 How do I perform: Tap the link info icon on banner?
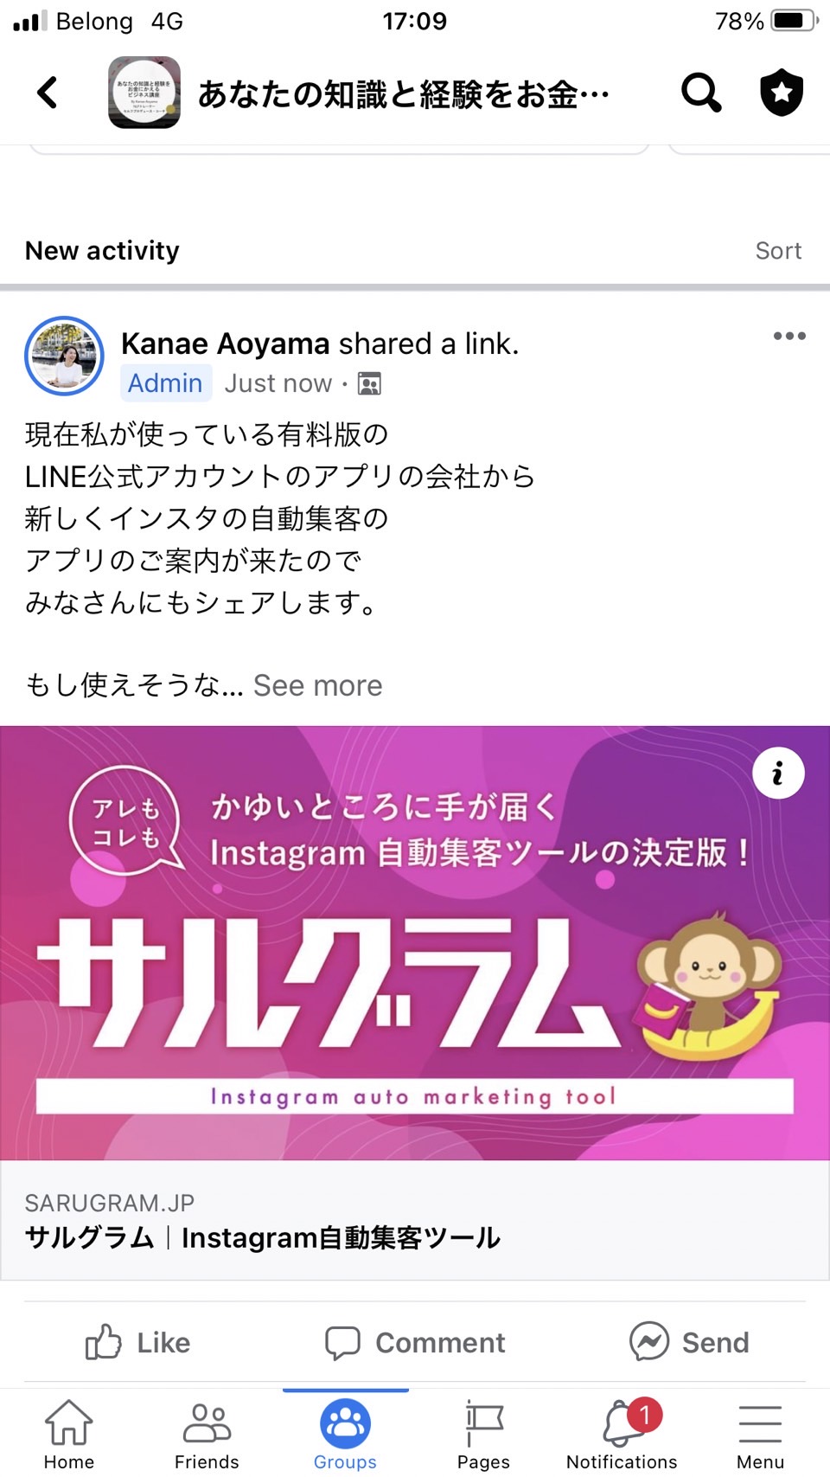click(778, 773)
